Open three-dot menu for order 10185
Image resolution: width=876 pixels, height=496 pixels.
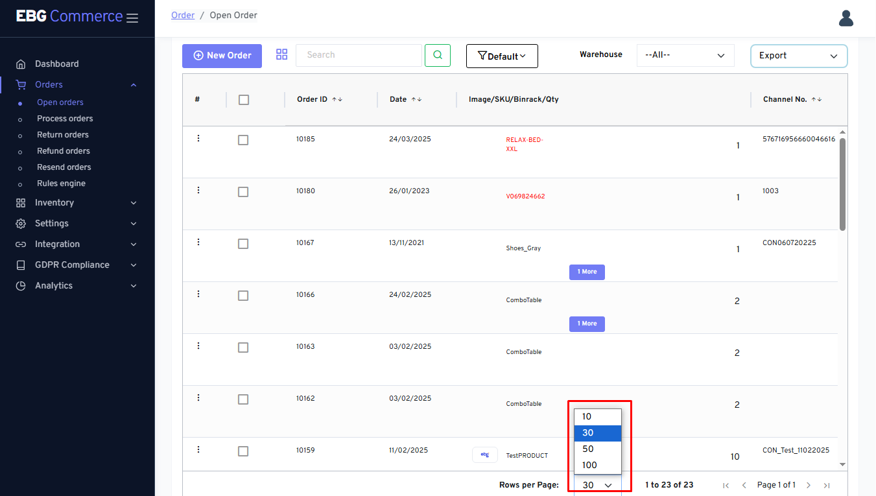(x=198, y=138)
